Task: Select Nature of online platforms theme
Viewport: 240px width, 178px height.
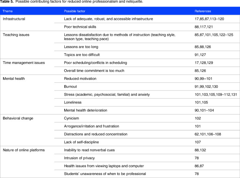Action: [24, 150]
